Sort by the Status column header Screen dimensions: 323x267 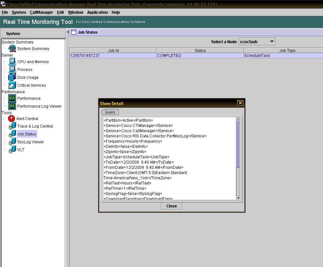(x=200, y=50)
